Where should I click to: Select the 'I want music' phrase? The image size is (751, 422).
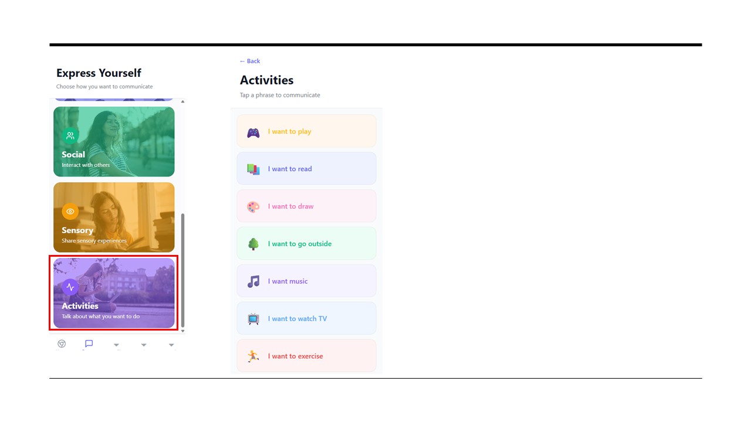306,281
